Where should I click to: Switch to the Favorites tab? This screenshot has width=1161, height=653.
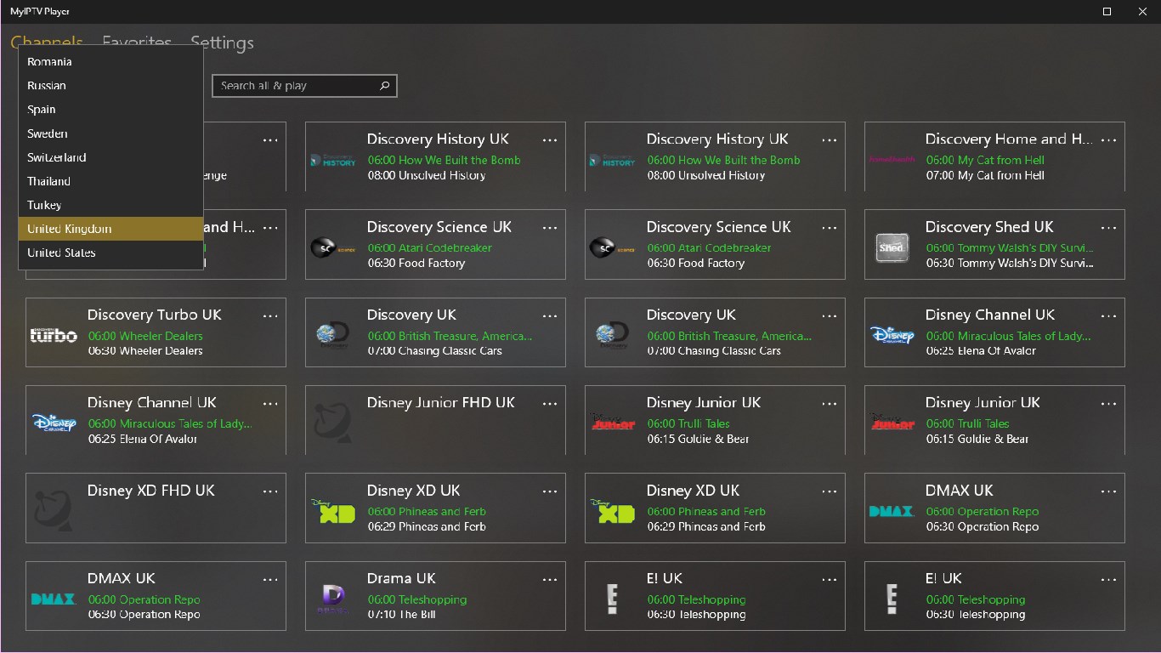(137, 43)
